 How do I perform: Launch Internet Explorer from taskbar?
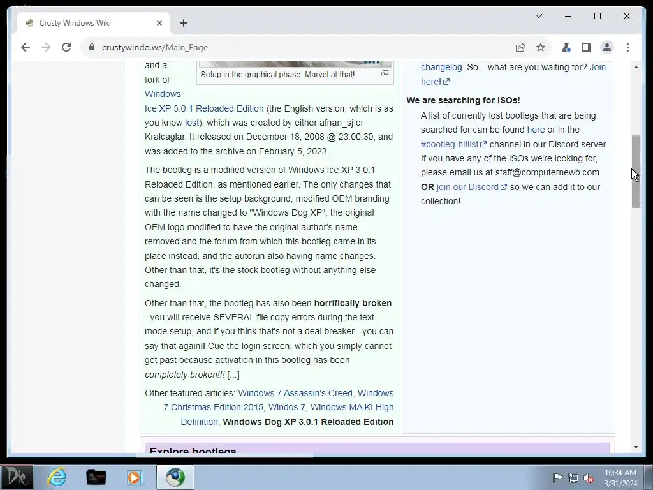[57, 477]
